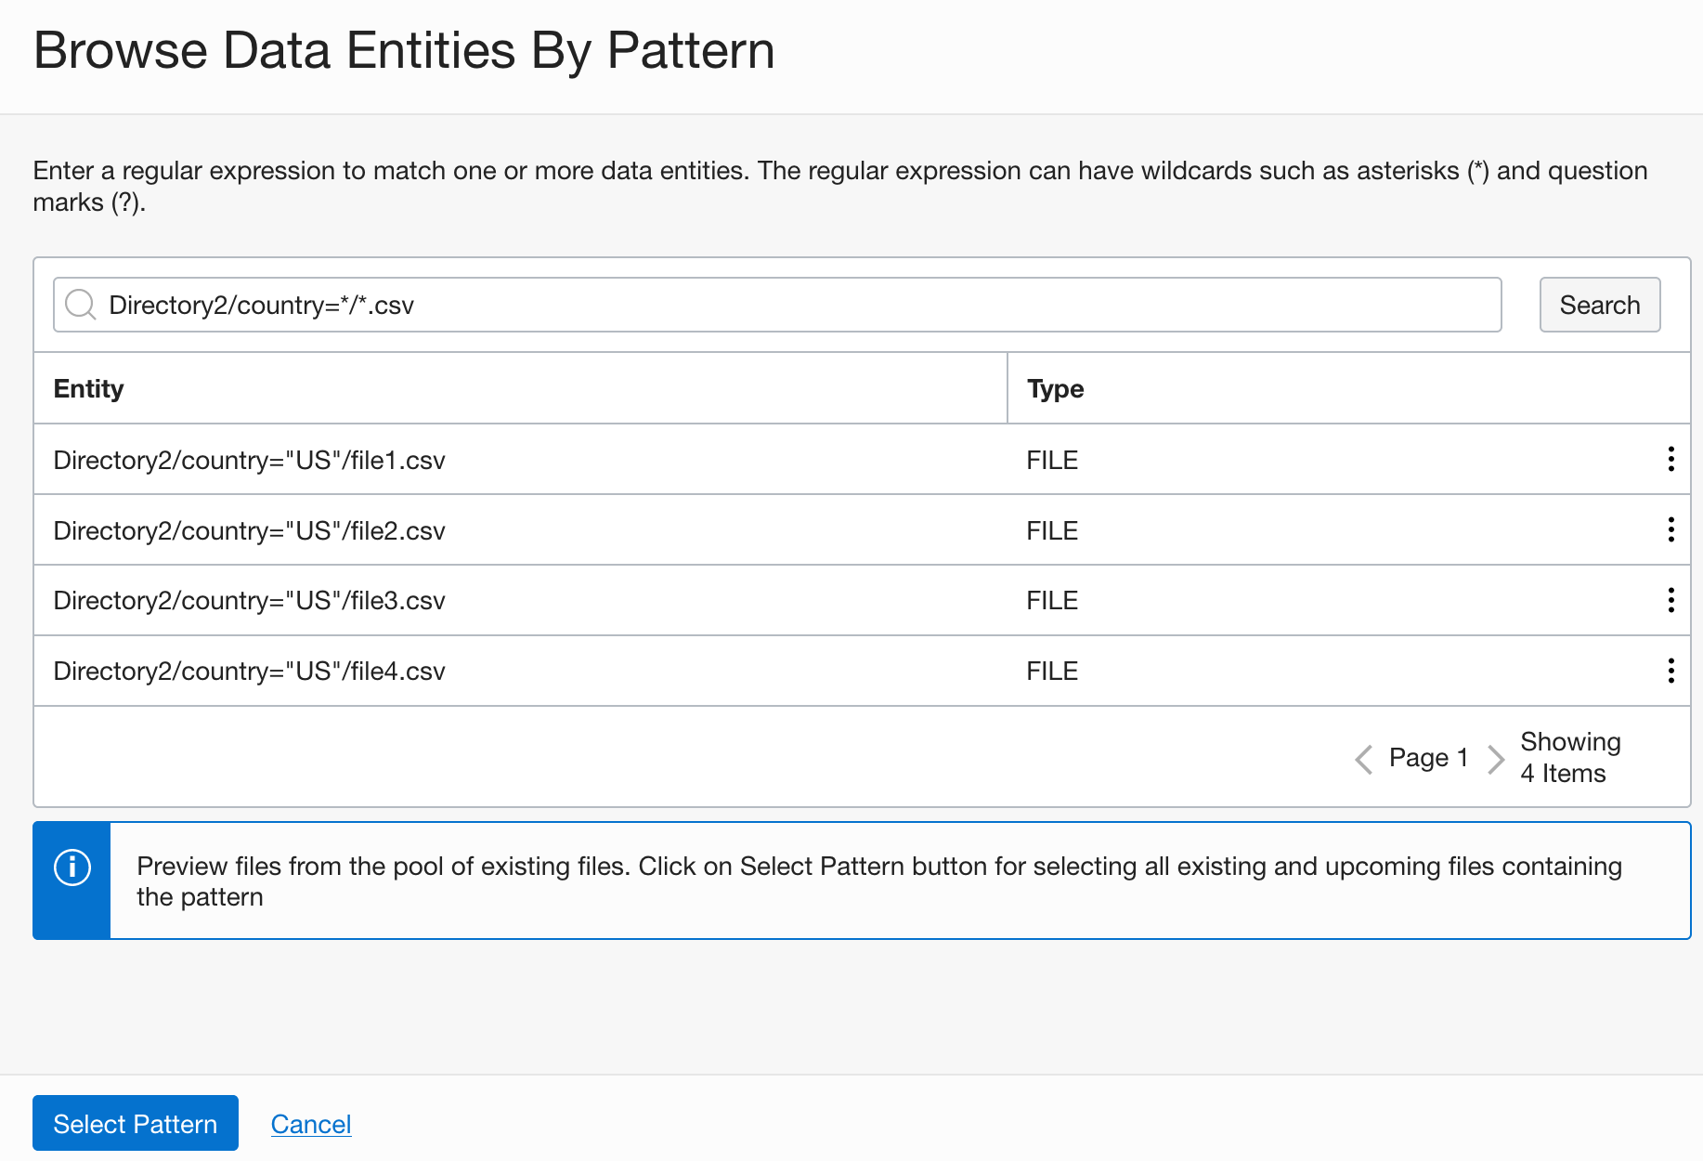Click the magnifier icon in search field

[x=81, y=305]
